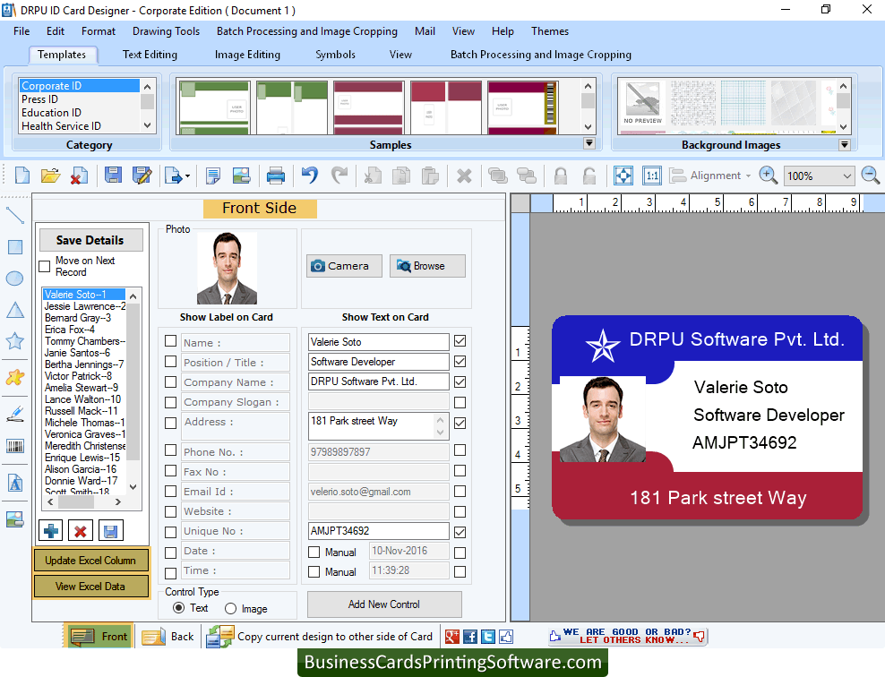
Task: Select the Image control type radio
Action: click(230, 609)
